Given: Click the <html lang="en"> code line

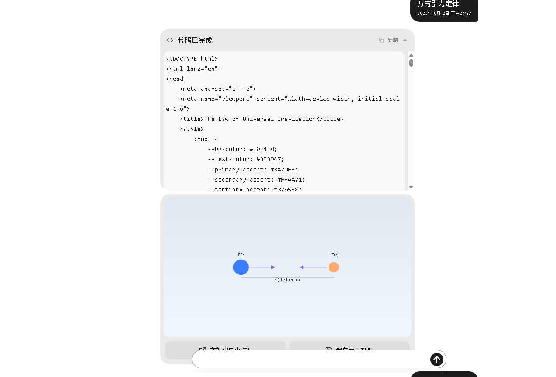Looking at the screenshot, I should pyautogui.click(x=193, y=69).
